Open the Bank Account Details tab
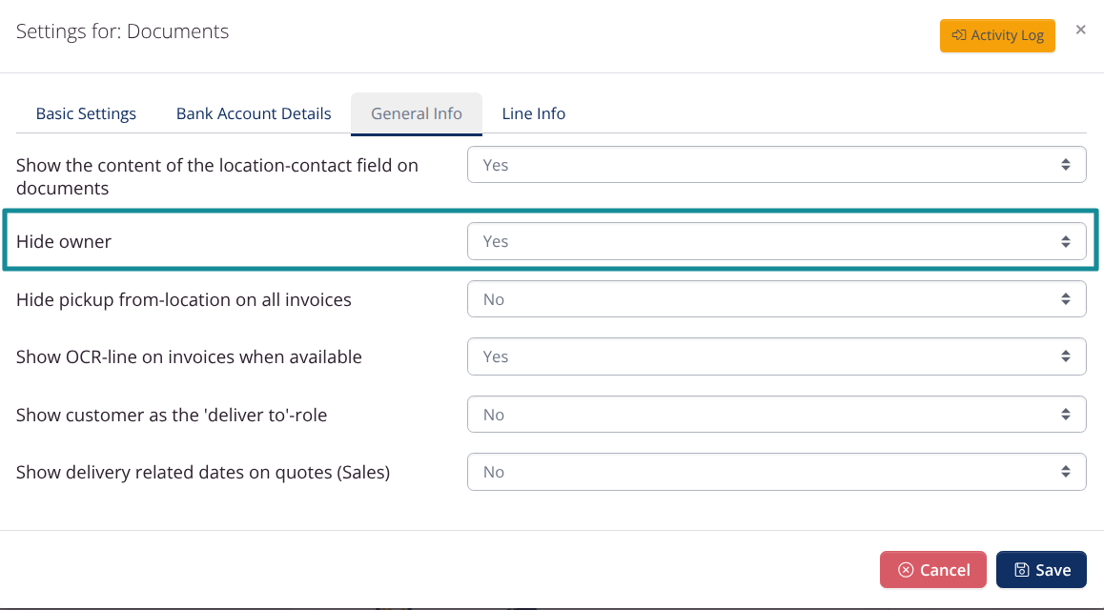1104x610 pixels. pyautogui.click(x=254, y=113)
